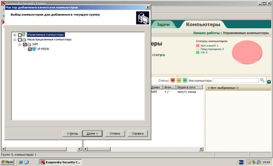Click the 19:04 system clock
Viewport: 273px width, 166px height.
click(x=266, y=163)
